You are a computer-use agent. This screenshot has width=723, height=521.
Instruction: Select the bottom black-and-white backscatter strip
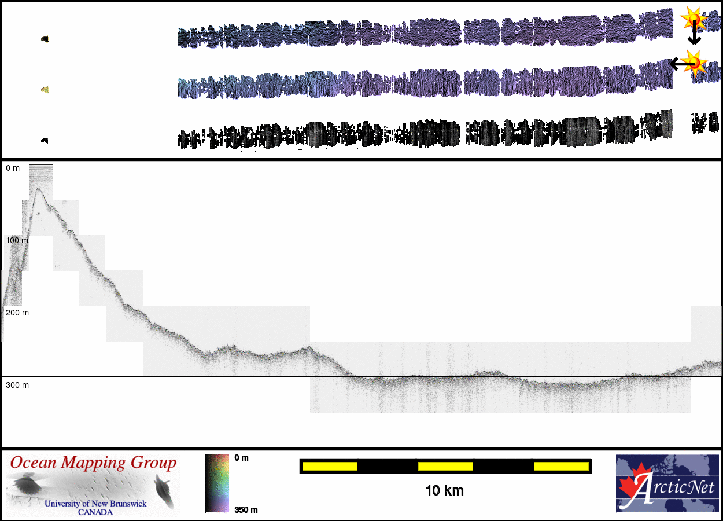coord(425,133)
